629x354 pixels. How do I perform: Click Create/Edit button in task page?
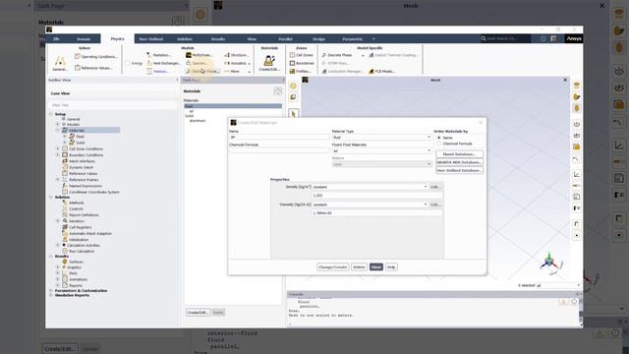coord(198,313)
